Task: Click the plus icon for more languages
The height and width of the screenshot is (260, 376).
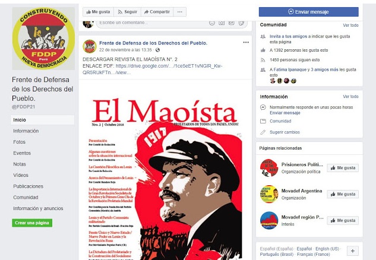Action: pyautogui.click(x=353, y=251)
